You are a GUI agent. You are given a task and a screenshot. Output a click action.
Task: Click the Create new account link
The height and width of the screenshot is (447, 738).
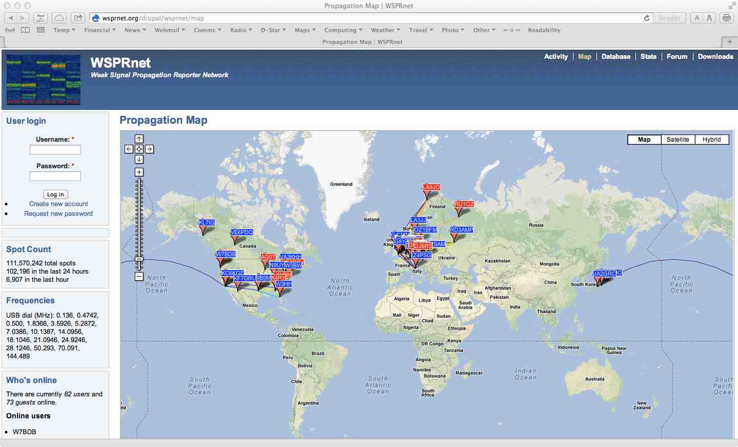[58, 204]
